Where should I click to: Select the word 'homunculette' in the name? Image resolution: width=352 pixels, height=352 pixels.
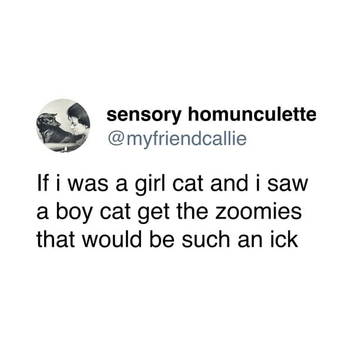[x=252, y=115]
